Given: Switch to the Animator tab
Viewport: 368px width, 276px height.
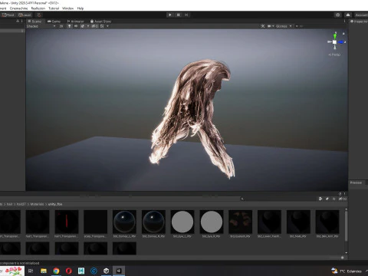Looking at the screenshot, I should pyautogui.click(x=75, y=21).
